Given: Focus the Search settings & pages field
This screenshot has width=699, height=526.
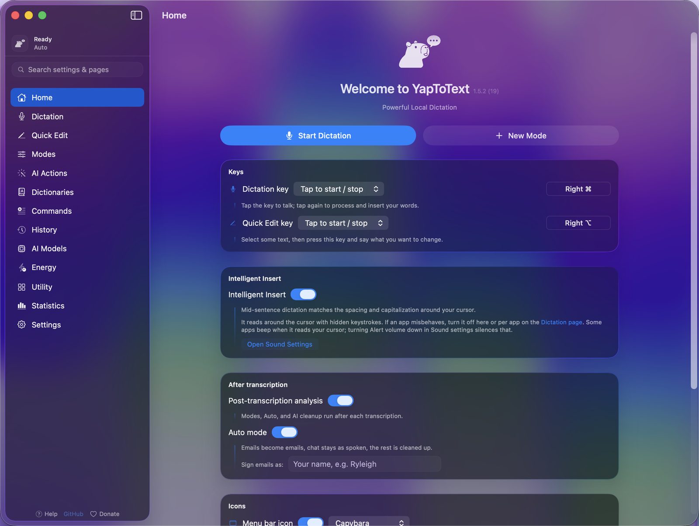Looking at the screenshot, I should pyautogui.click(x=77, y=69).
